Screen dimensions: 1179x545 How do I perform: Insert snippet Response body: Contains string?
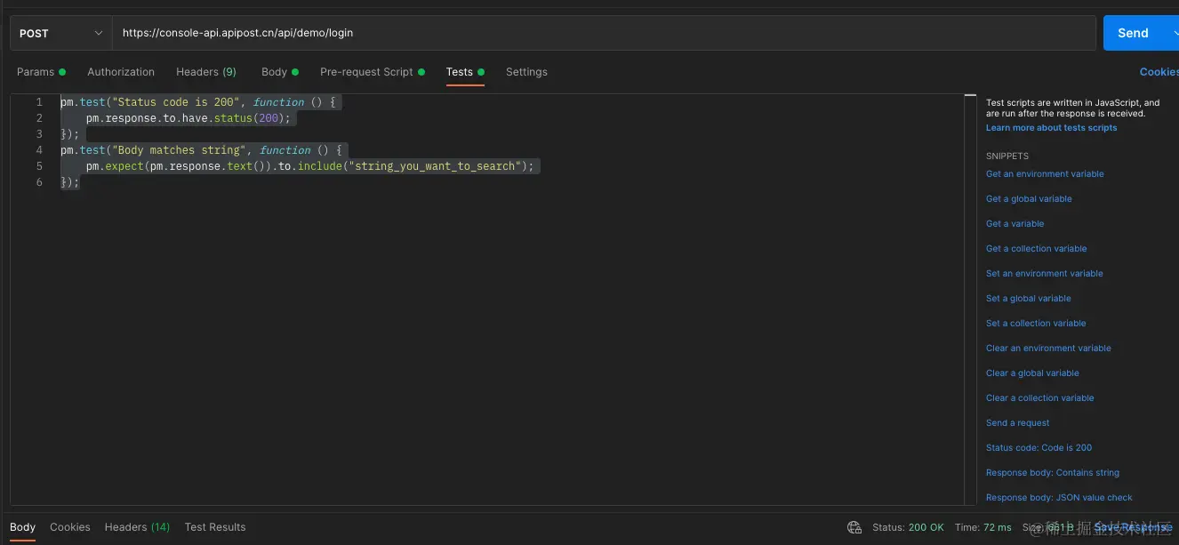click(1052, 473)
